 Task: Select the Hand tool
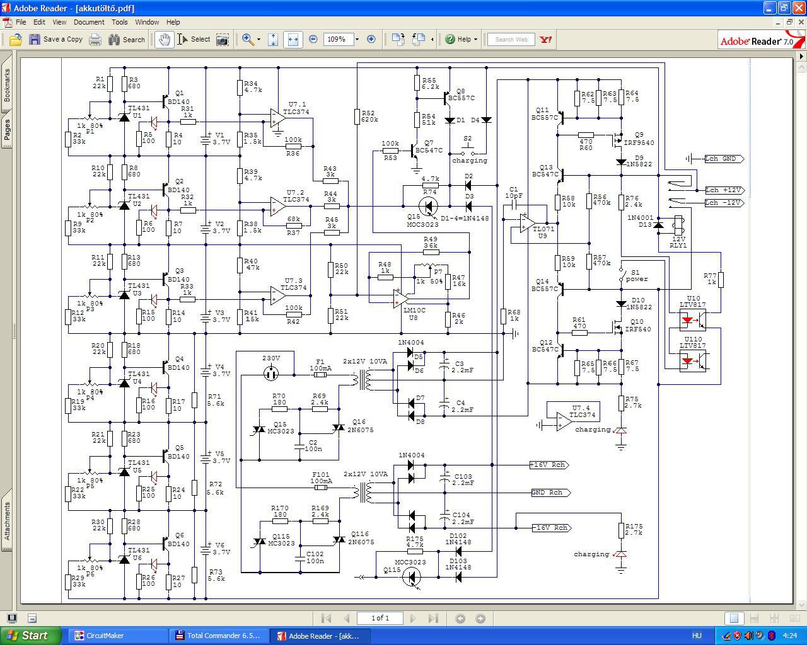pyautogui.click(x=164, y=39)
